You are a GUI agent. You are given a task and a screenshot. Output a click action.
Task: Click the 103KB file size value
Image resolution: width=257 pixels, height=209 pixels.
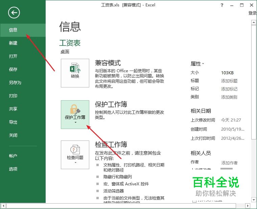click(227, 73)
